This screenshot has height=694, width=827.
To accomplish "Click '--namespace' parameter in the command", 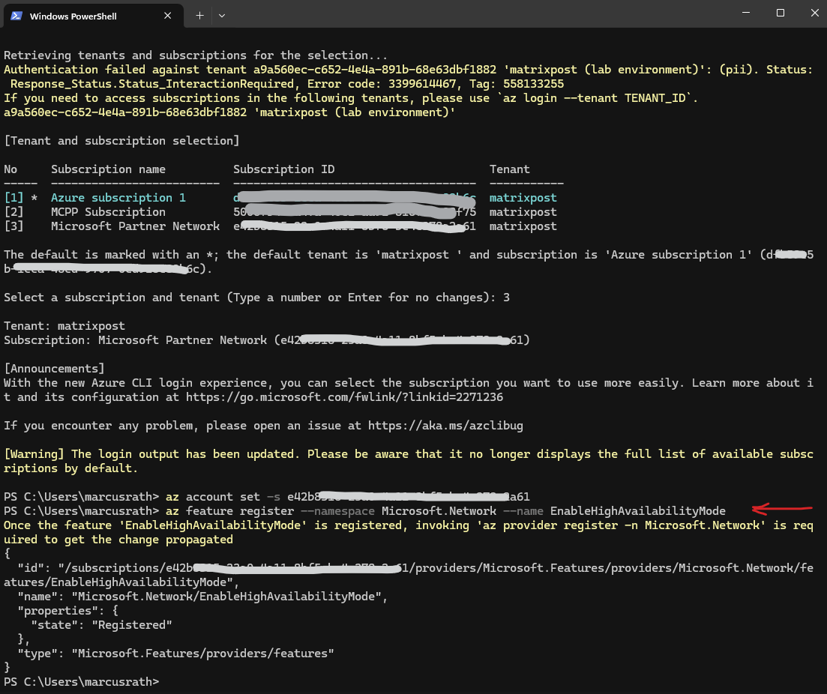I will [337, 511].
